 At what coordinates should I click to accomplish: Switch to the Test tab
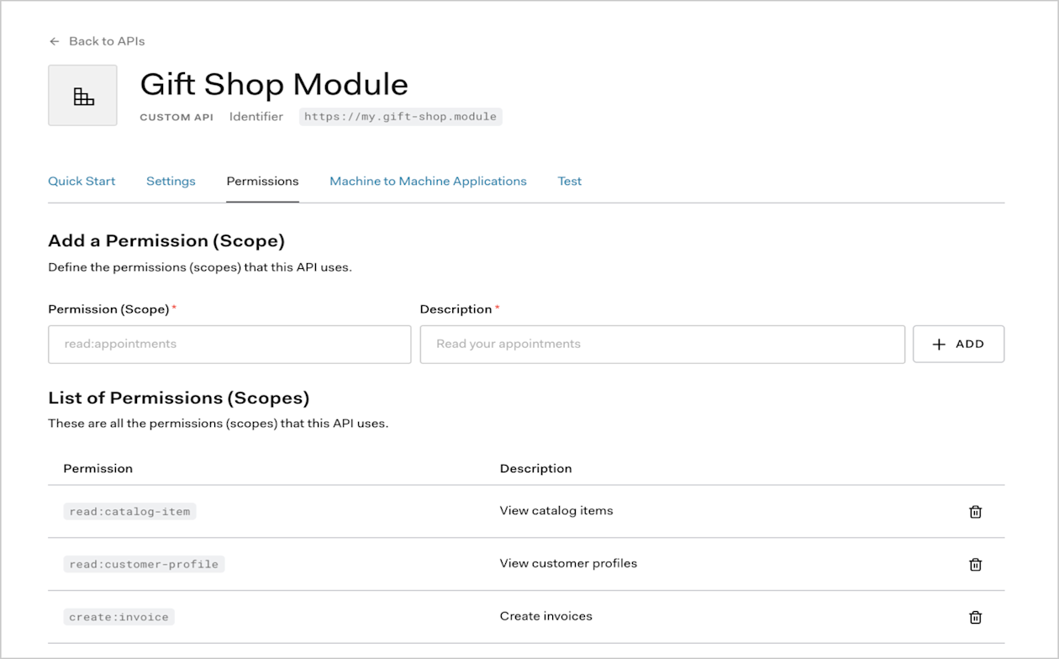coord(569,181)
